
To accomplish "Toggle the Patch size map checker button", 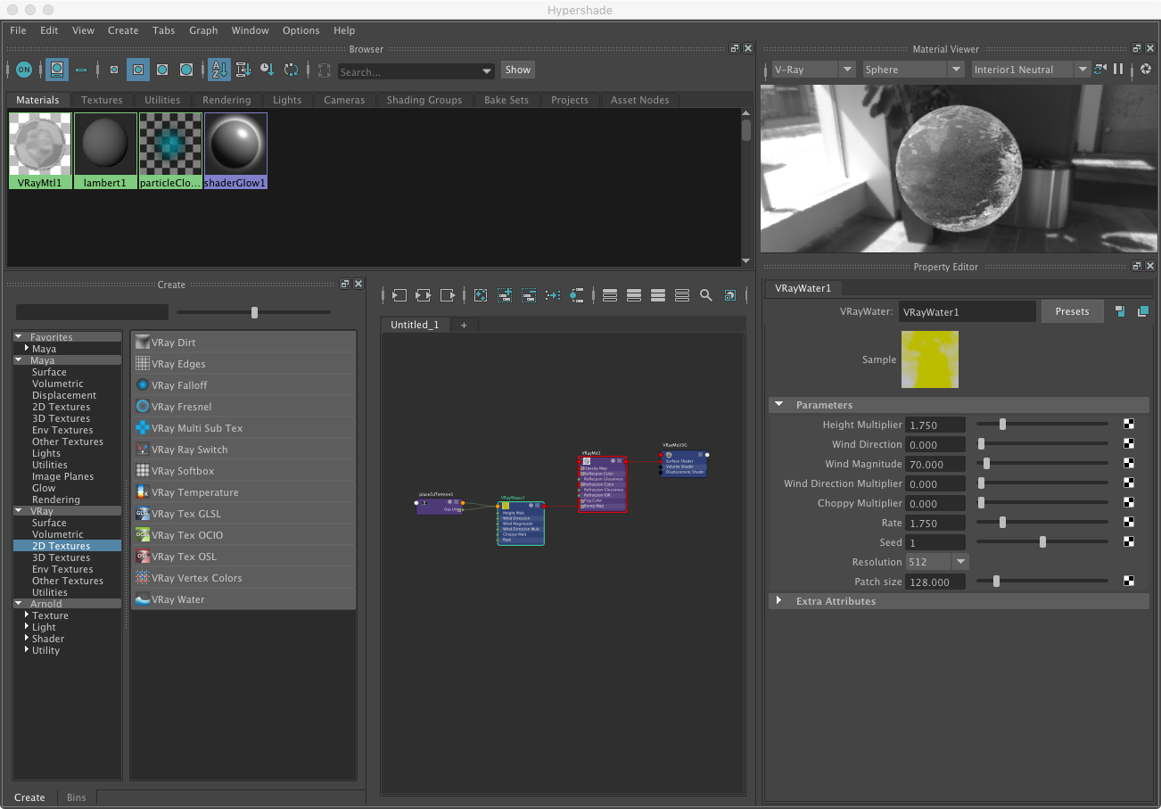I will coord(1129,582).
